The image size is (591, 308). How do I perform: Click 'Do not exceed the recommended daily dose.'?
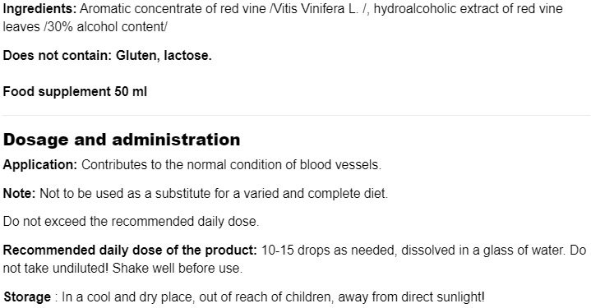pos(131,221)
